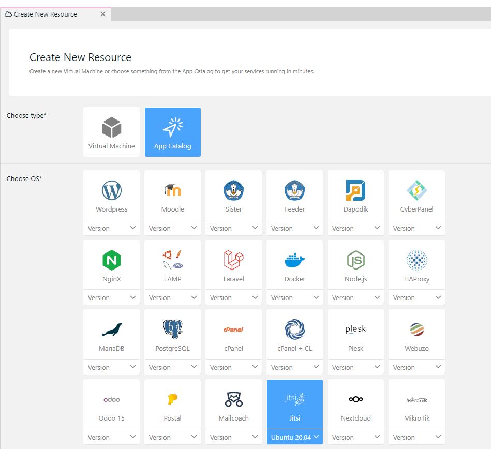Screen dimensions: 491x449
Task: Select the Node.js app icon
Action: click(x=355, y=260)
